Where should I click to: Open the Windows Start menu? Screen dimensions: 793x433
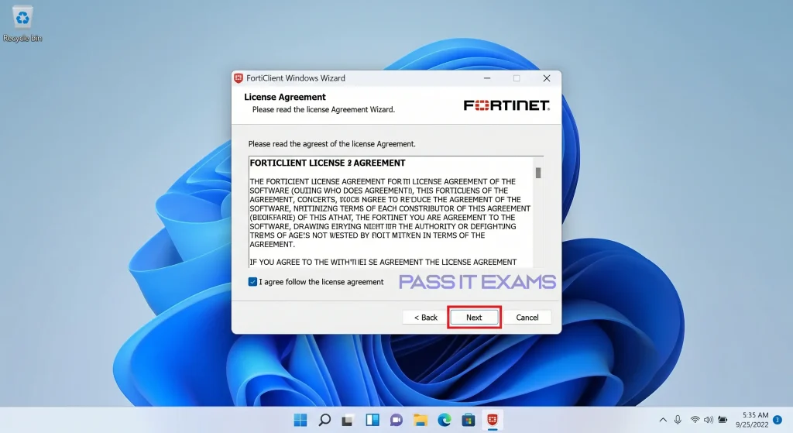pos(300,420)
